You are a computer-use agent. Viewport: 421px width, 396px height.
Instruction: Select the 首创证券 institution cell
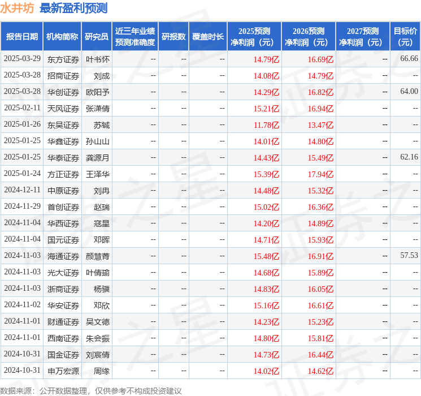point(63,207)
